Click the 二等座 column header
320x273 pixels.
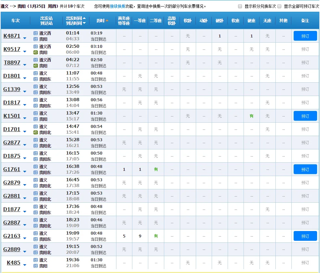tap(156, 20)
